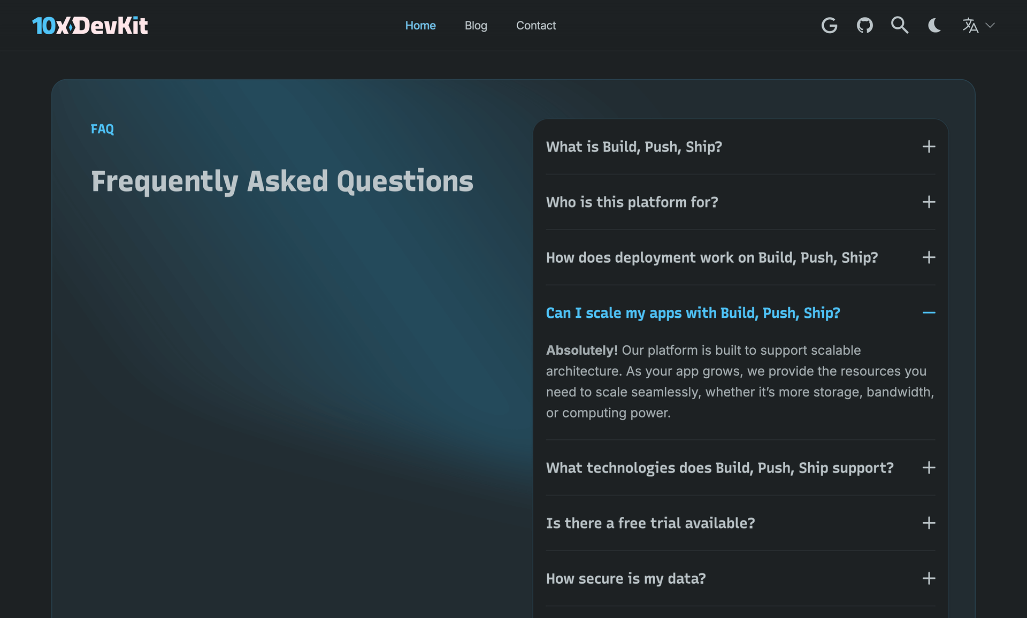Click the 10xDevKit logo
This screenshot has height=618, width=1027.
90,26
